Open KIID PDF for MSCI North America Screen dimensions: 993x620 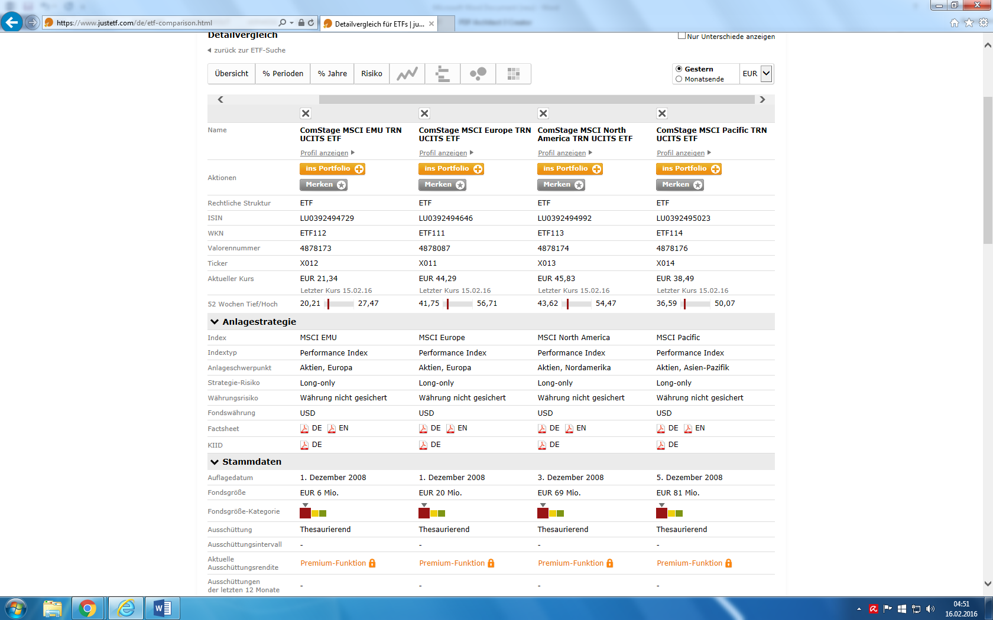tap(549, 445)
